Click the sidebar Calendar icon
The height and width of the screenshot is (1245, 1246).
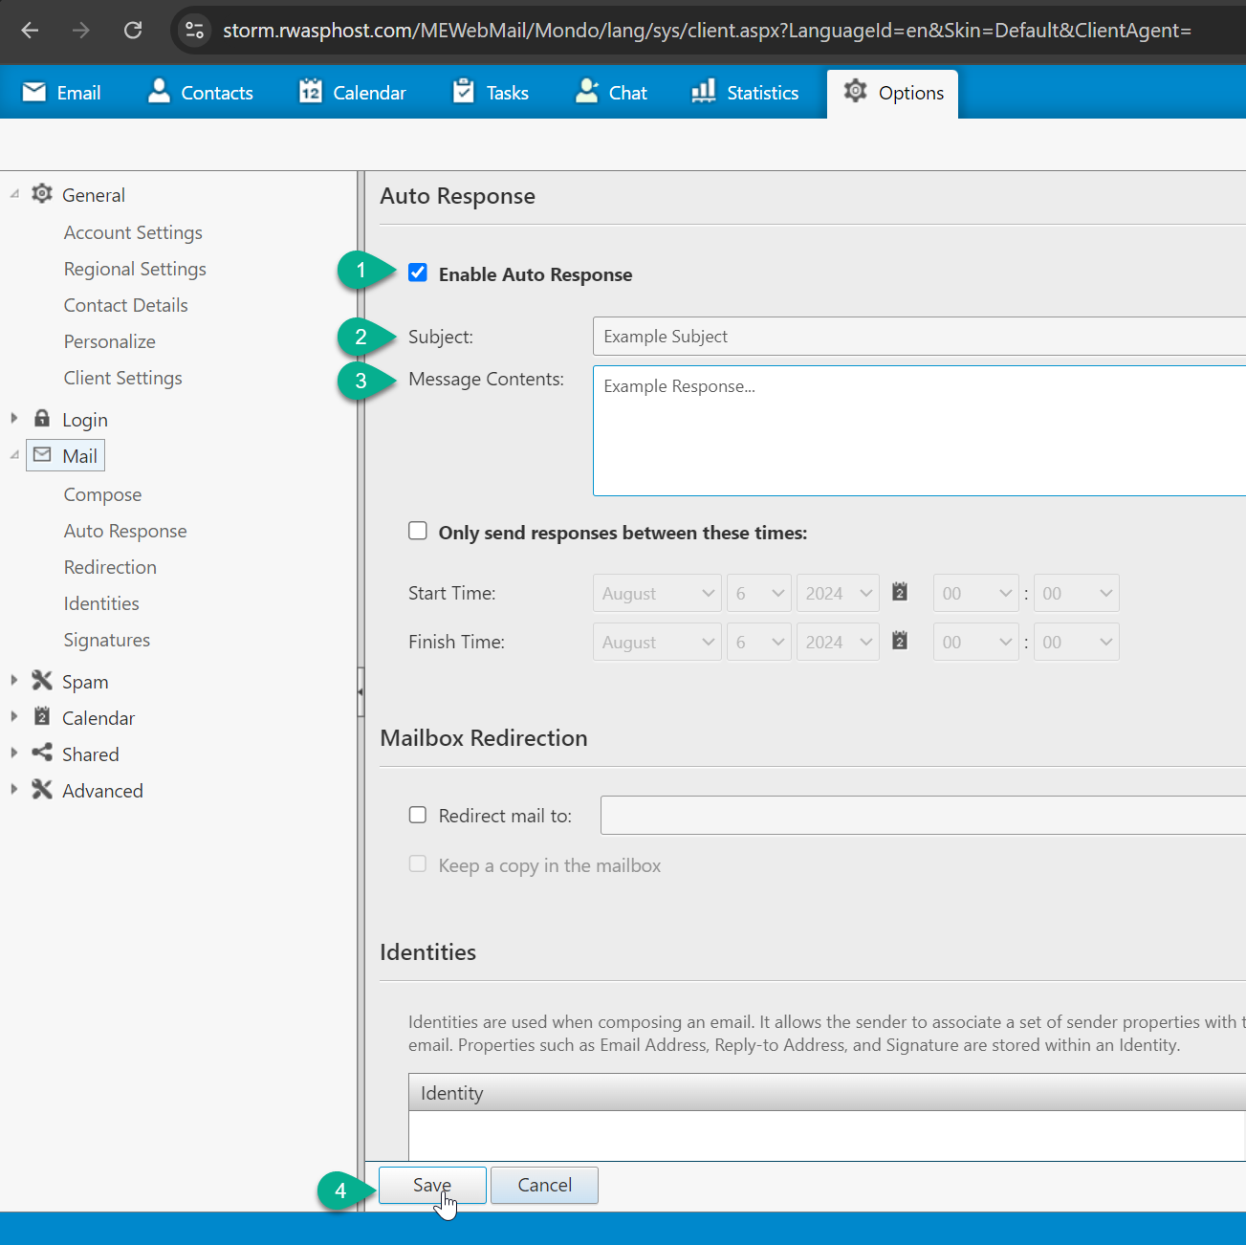click(42, 716)
